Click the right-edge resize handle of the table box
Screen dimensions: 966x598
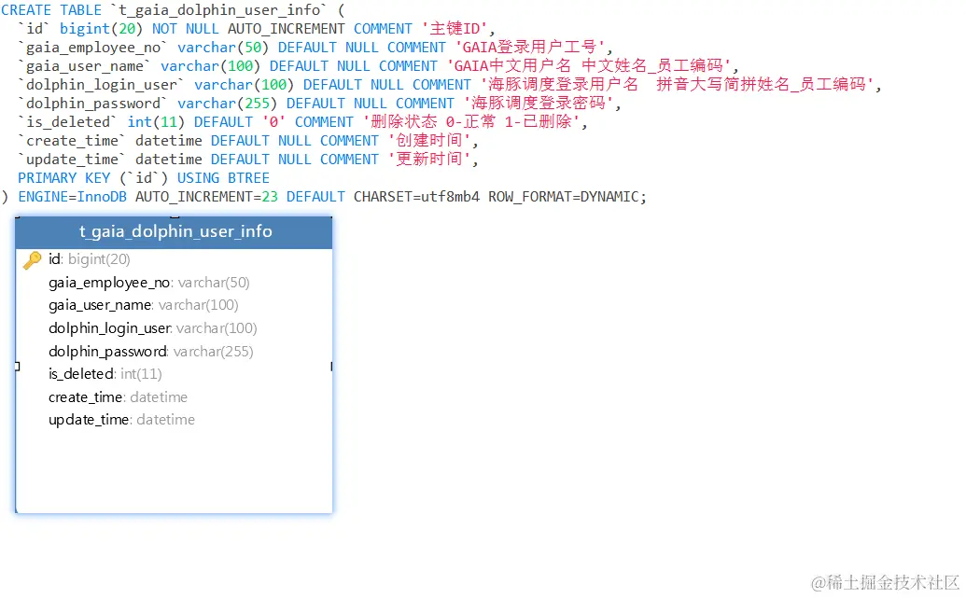pos(331,367)
